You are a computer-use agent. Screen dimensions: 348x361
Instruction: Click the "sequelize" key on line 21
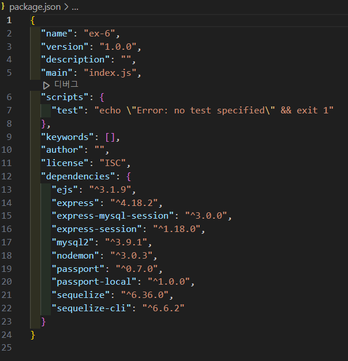click(x=81, y=295)
